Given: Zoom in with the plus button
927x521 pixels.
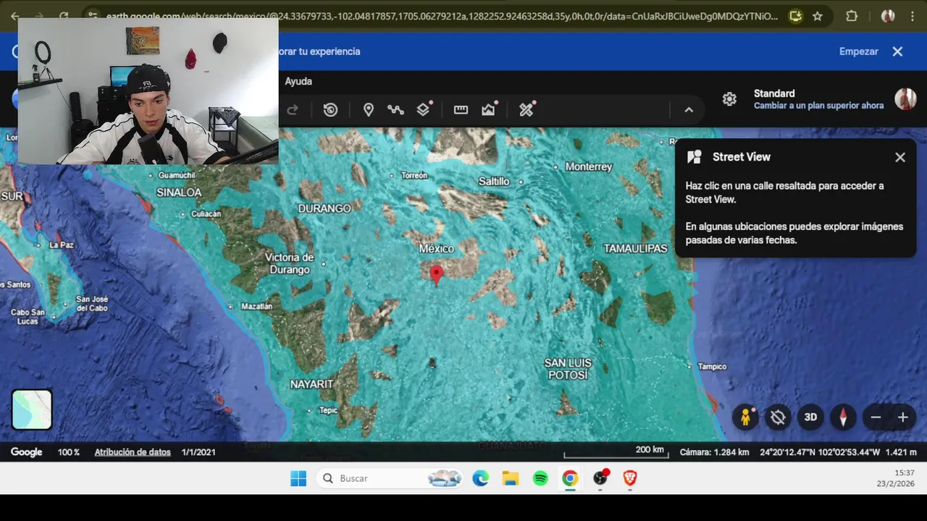Looking at the screenshot, I should click(x=903, y=418).
